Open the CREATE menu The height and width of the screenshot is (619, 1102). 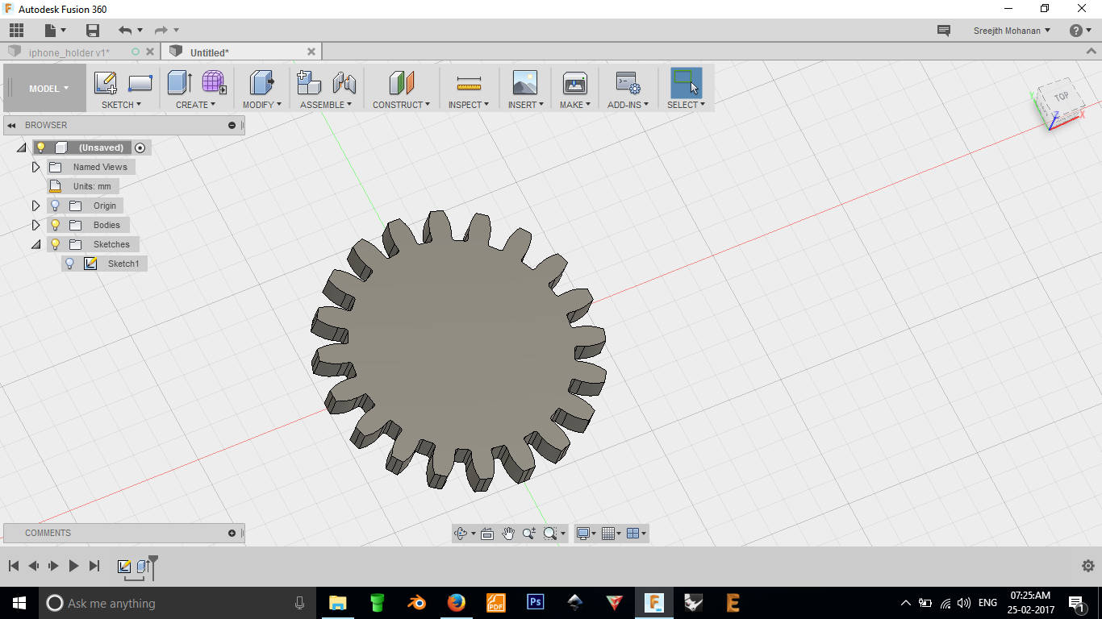point(195,105)
